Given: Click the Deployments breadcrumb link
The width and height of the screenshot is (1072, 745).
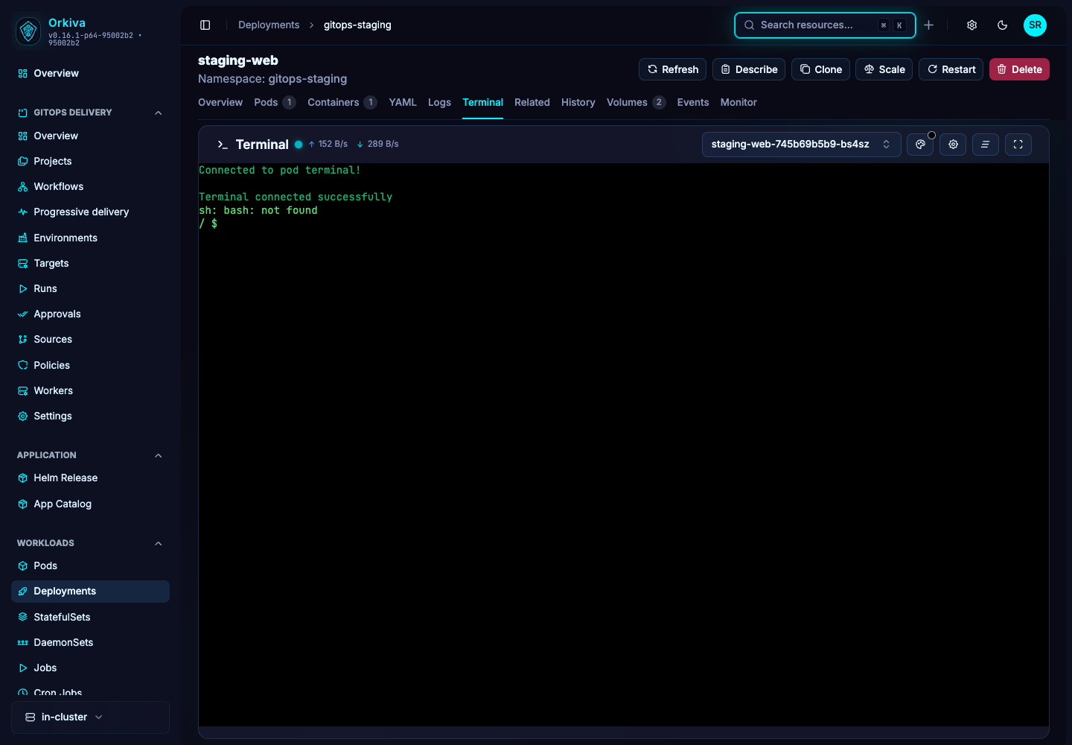Looking at the screenshot, I should (x=269, y=25).
